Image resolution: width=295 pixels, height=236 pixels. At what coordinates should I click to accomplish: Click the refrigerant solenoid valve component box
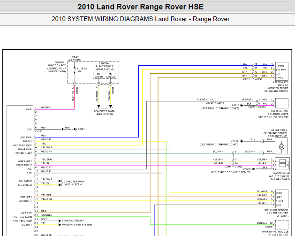tap(282, 103)
